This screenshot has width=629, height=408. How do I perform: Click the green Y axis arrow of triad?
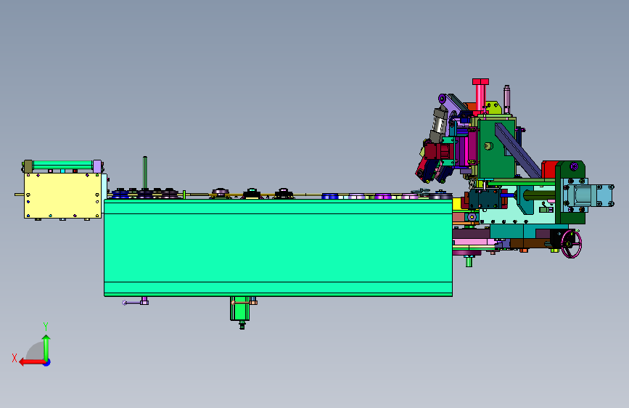46,347
